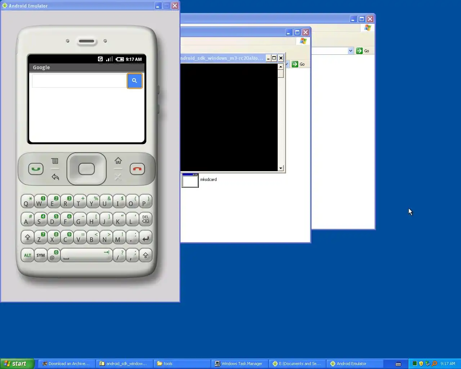
Task: Tap the J key on emulator keyboard
Action: pos(106,219)
